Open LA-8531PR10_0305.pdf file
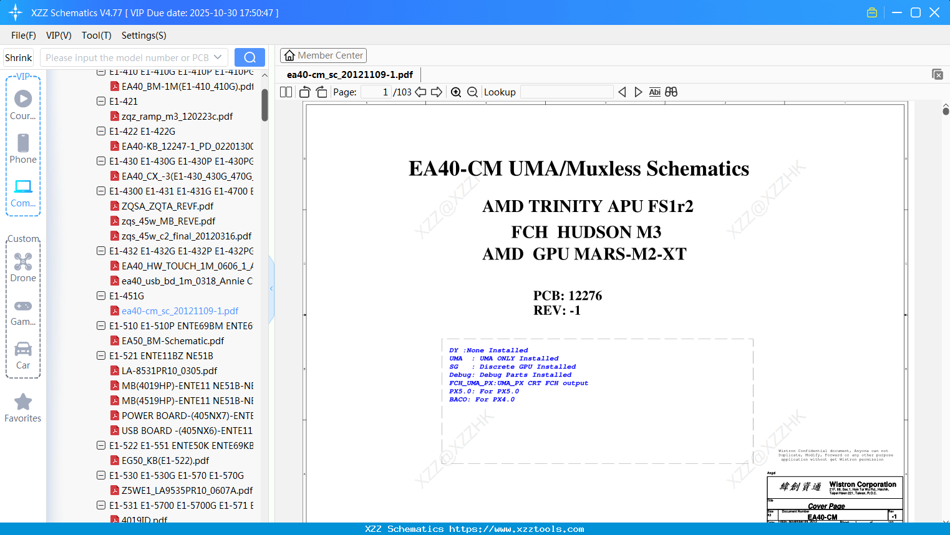950x535 pixels. coord(170,370)
